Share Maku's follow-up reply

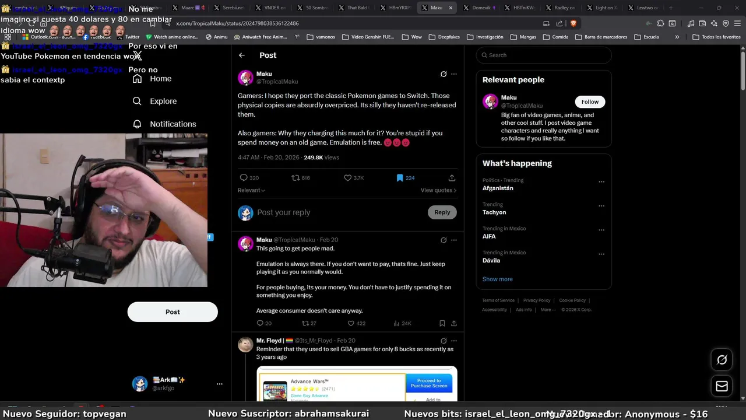pos(453,323)
